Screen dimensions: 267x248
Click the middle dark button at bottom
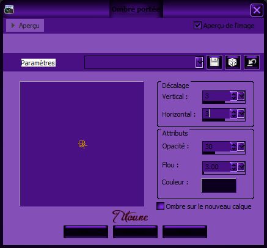click(x=135, y=232)
